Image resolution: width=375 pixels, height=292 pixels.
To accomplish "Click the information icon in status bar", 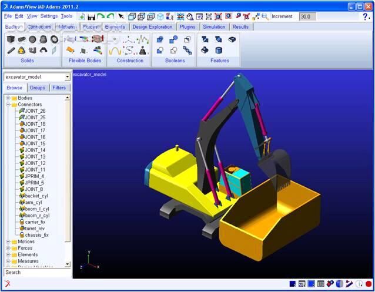I will (x=359, y=284).
